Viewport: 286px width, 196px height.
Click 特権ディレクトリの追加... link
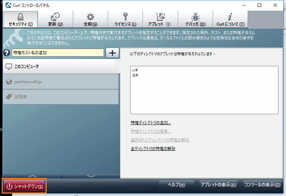(151, 123)
